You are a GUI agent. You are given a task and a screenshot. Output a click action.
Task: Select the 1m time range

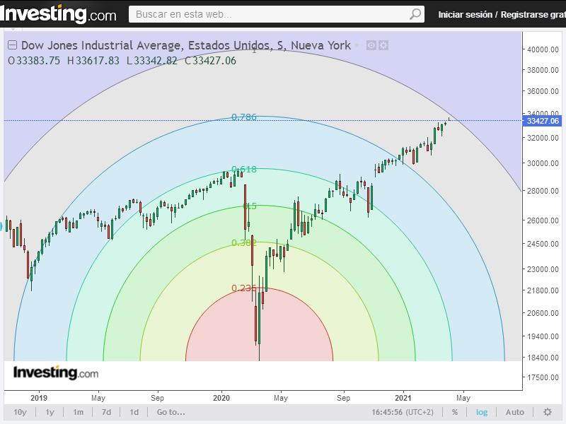pyautogui.click(x=78, y=412)
